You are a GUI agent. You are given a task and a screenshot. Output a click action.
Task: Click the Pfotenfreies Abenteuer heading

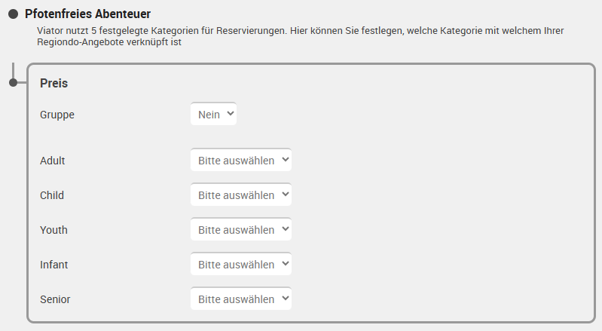pyautogui.click(x=87, y=14)
